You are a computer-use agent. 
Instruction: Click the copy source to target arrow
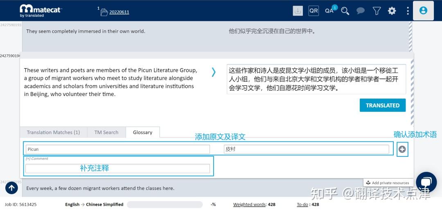pyautogui.click(x=213, y=72)
